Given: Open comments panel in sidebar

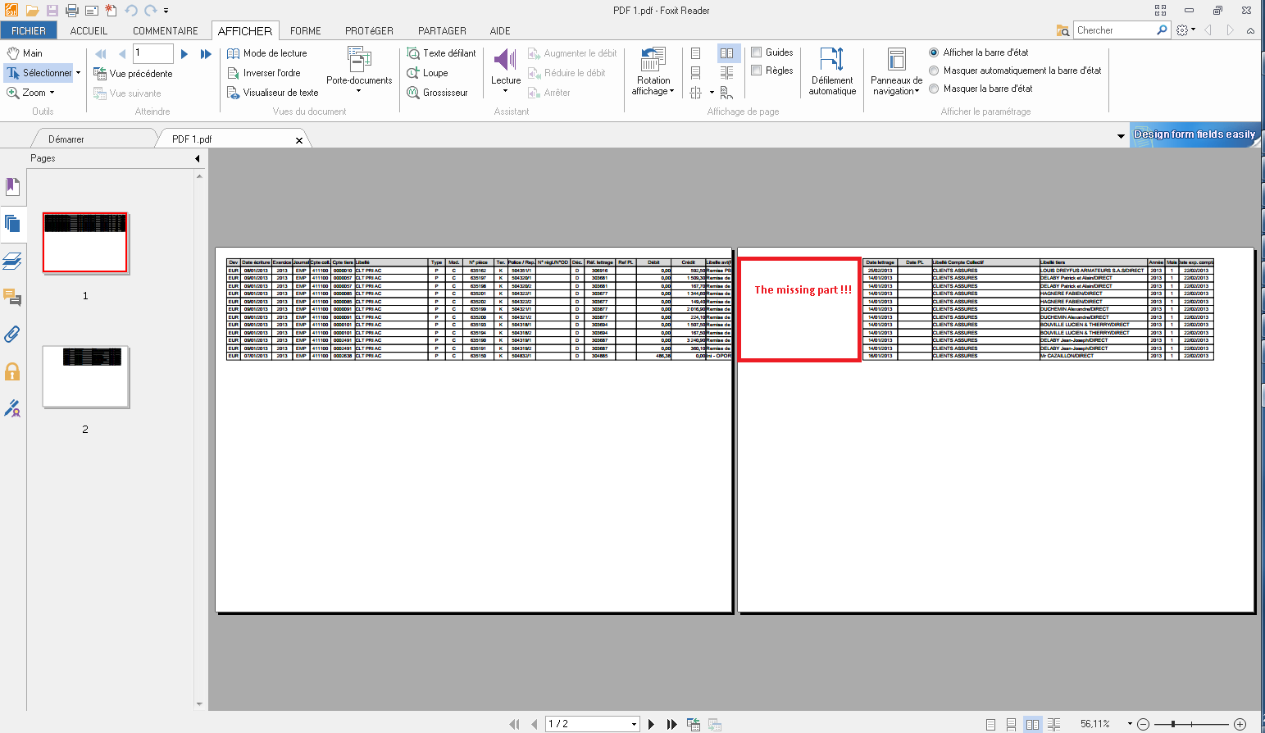Looking at the screenshot, I should pos(12,298).
